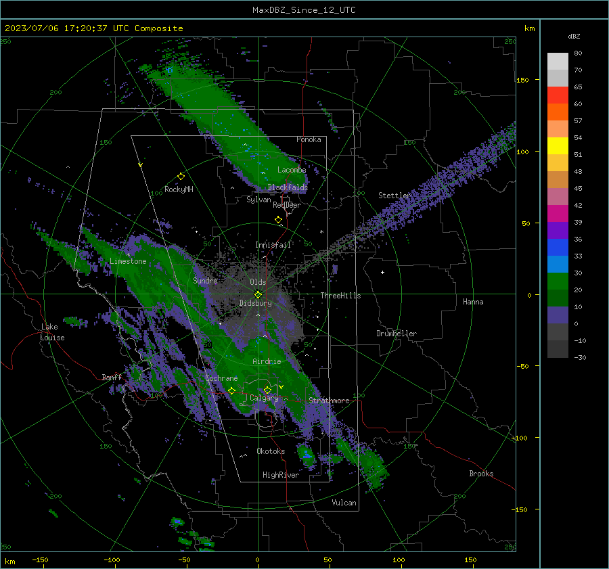This screenshot has height=569, width=609.
Task: Select the Lacombe city label
Action: click(x=292, y=170)
